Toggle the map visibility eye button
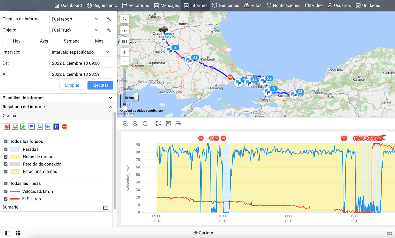This screenshot has width=395, height=238. [125, 30]
